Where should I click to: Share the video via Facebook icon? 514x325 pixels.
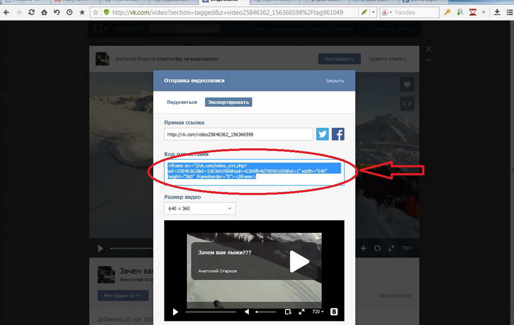(x=338, y=134)
